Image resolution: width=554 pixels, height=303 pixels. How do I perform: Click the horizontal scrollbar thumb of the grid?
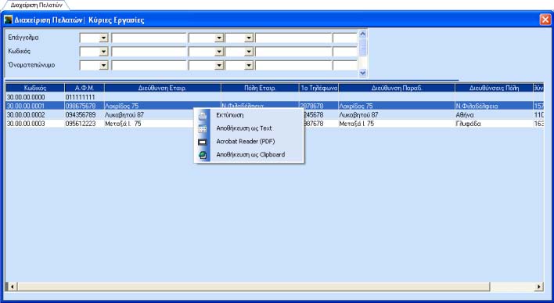[x=253, y=287]
